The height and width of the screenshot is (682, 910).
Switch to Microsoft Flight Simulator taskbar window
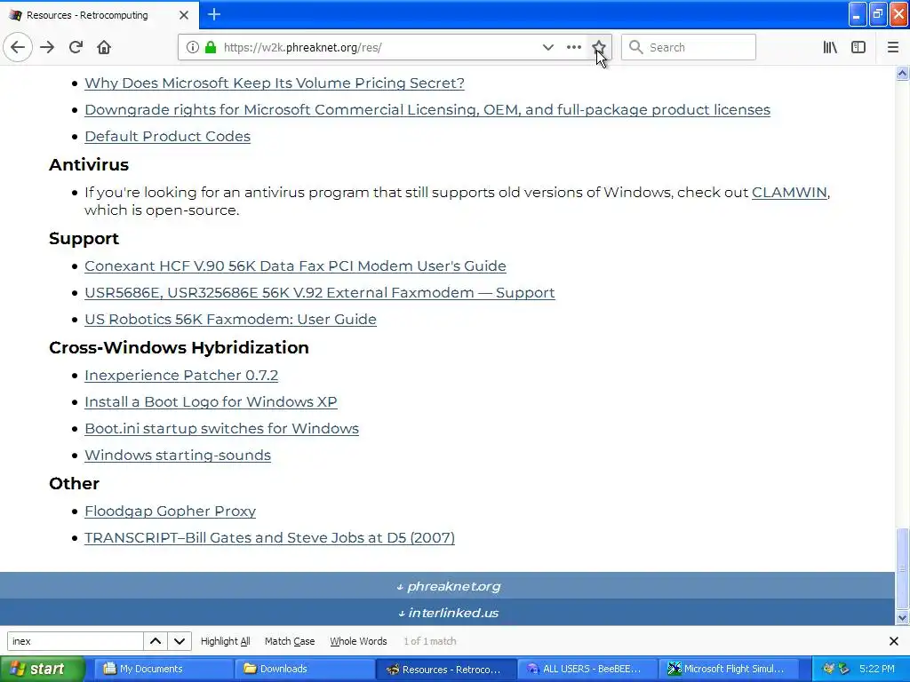[728, 669]
